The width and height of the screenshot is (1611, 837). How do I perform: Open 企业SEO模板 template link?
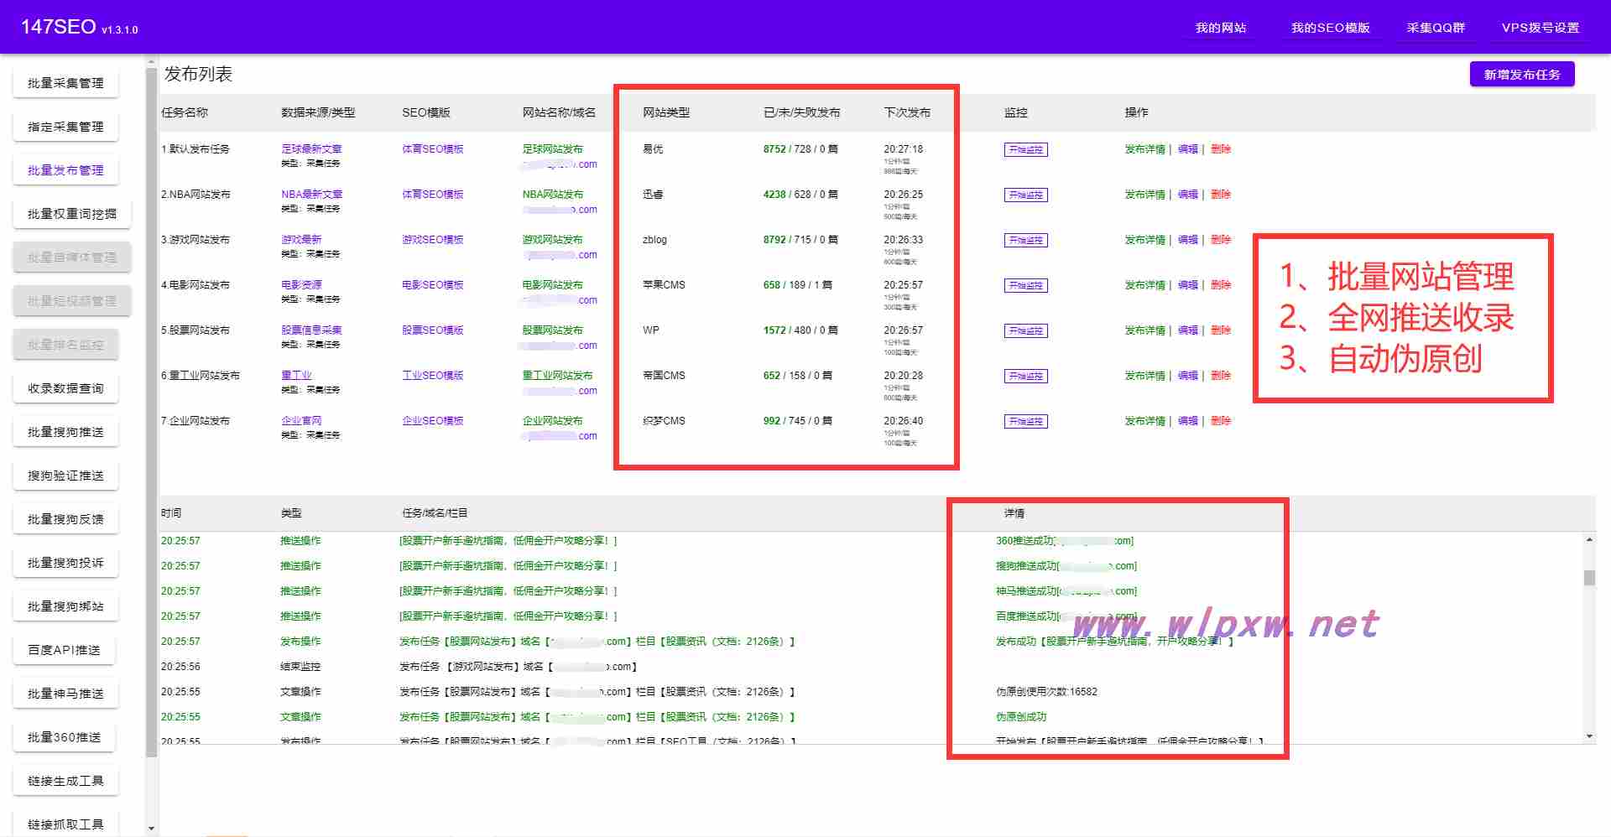(x=432, y=421)
